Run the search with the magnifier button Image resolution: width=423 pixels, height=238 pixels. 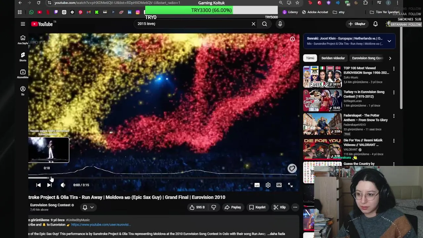pos(264,24)
